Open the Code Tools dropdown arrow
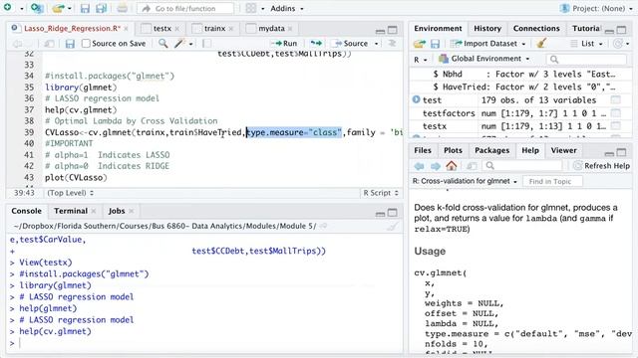The image size is (638, 358). tap(190, 44)
